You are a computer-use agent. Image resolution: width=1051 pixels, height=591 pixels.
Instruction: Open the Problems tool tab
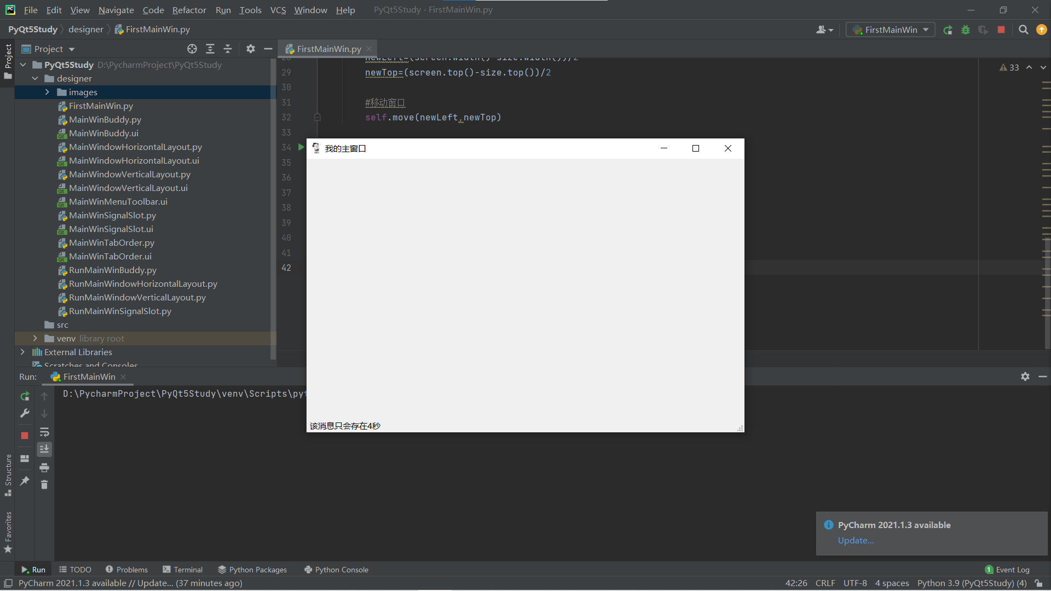tap(126, 570)
